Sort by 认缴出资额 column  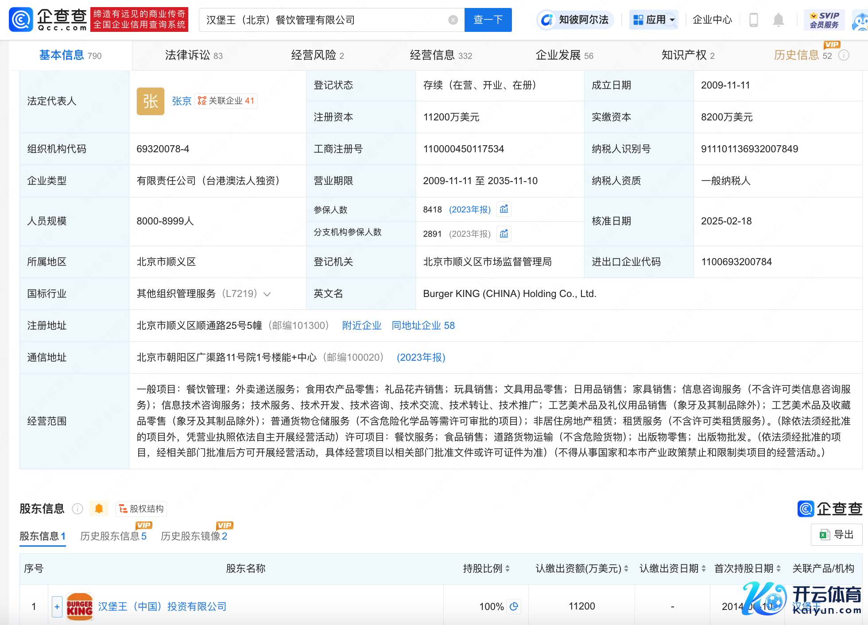(x=626, y=568)
